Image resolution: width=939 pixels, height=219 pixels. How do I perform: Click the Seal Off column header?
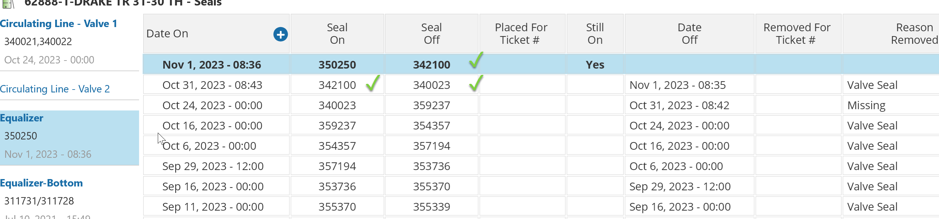click(431, 34)
